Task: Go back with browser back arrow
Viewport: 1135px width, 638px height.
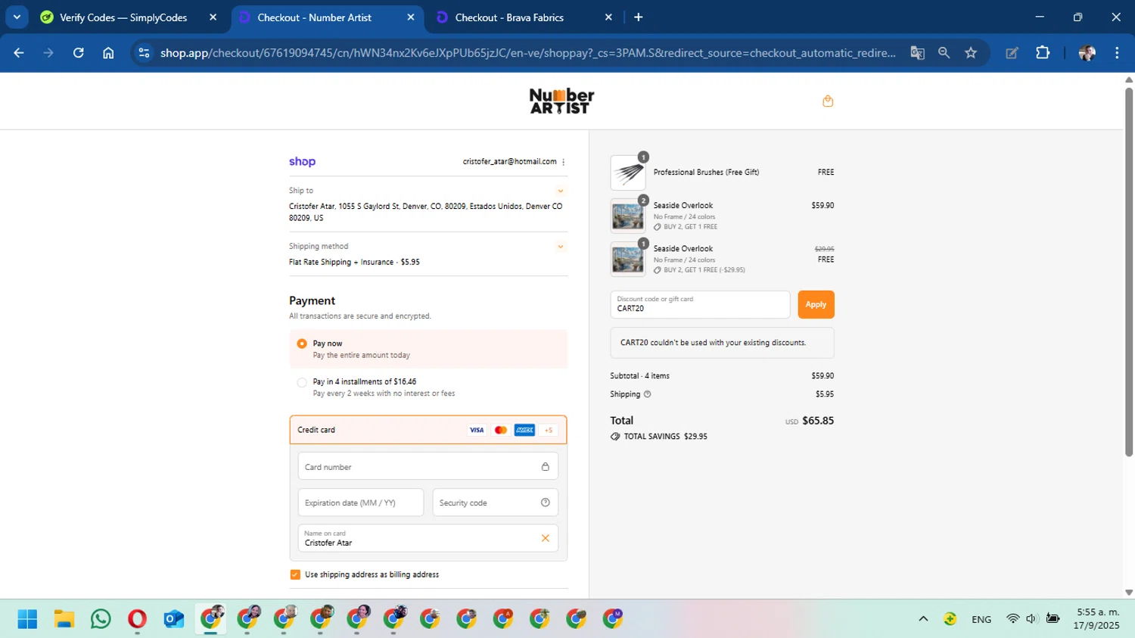Action: coord(19,53)
